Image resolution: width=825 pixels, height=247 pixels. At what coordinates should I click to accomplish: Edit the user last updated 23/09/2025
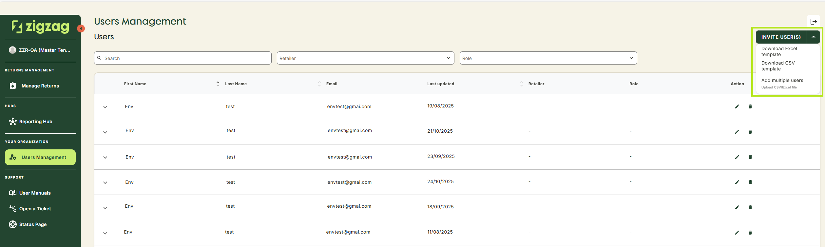pos(737,157)
